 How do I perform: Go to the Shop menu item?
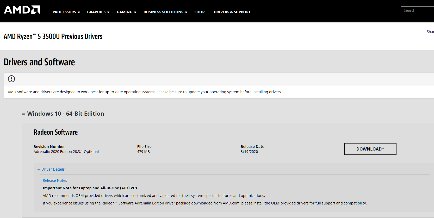[199, 12]
